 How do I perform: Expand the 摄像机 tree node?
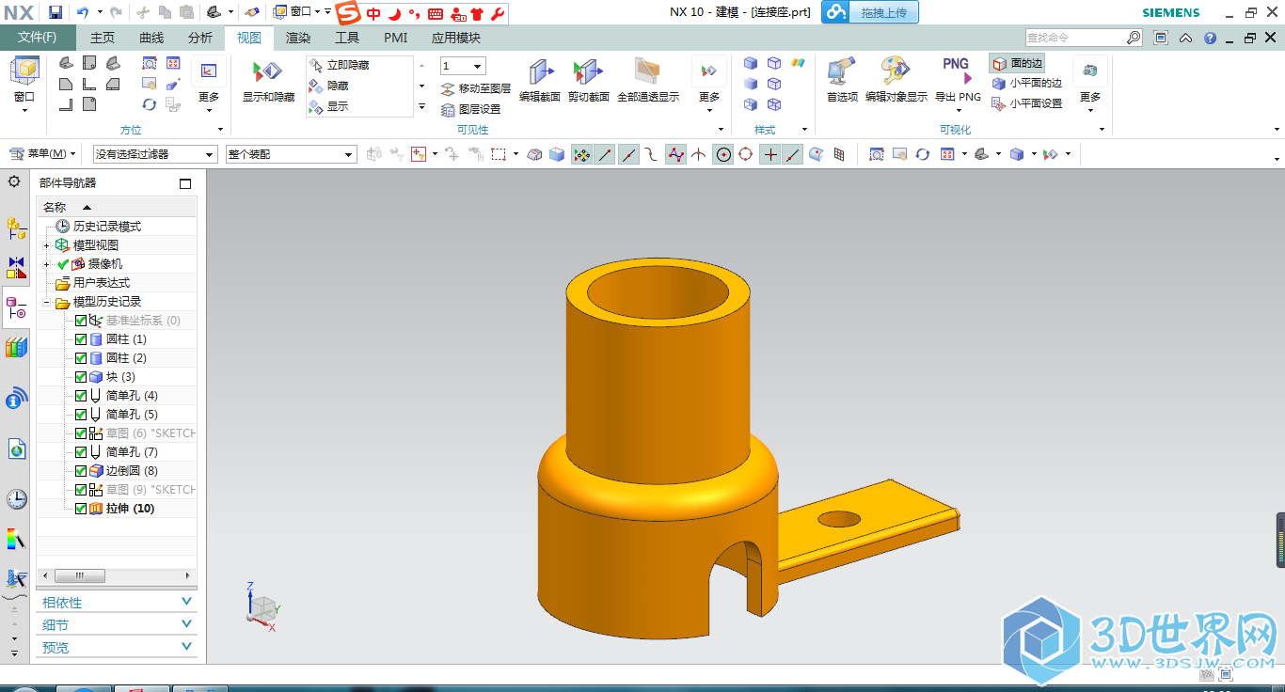(x=46, y=264)
